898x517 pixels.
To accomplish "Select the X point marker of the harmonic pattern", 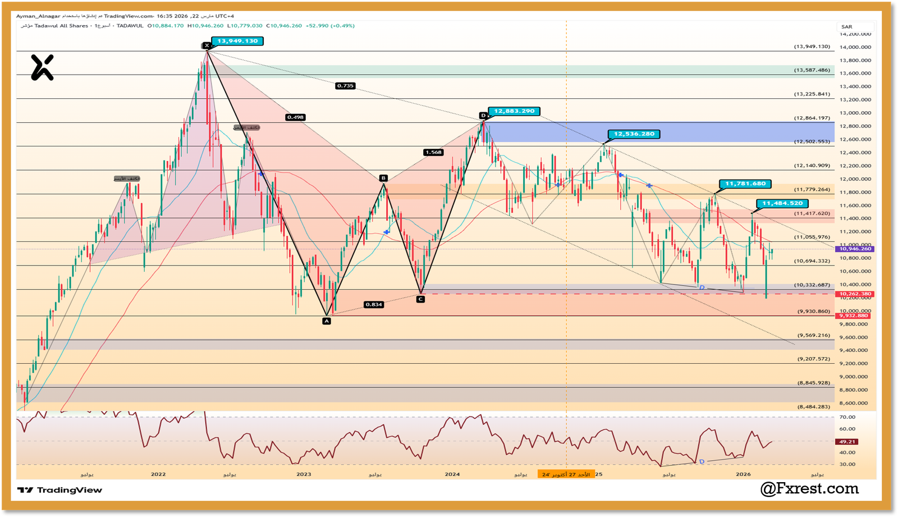I will coord(207,45).
